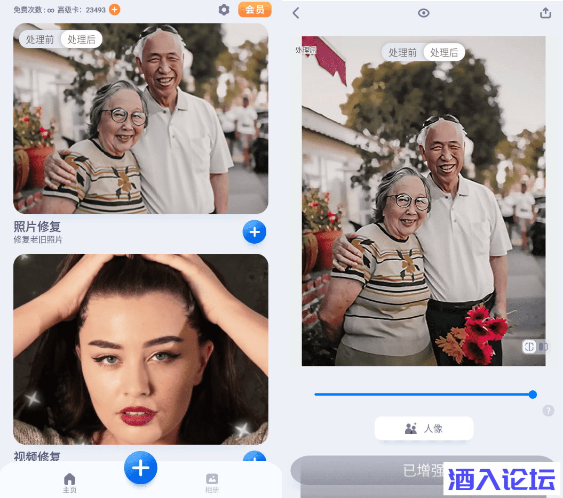Choose the 人像 portrait mode button

click(424, 428)
